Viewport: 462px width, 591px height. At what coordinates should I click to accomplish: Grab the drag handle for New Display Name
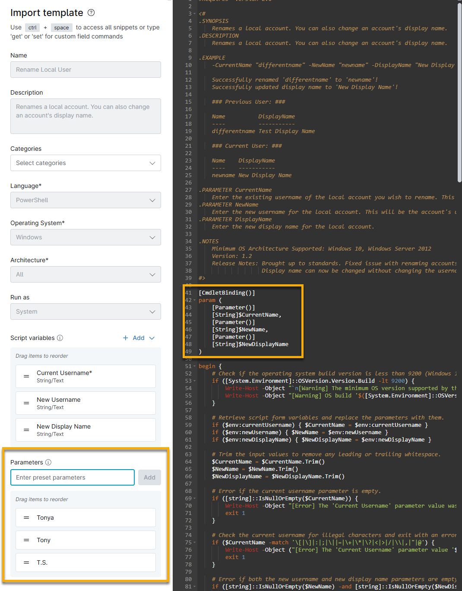click(26, 430)
